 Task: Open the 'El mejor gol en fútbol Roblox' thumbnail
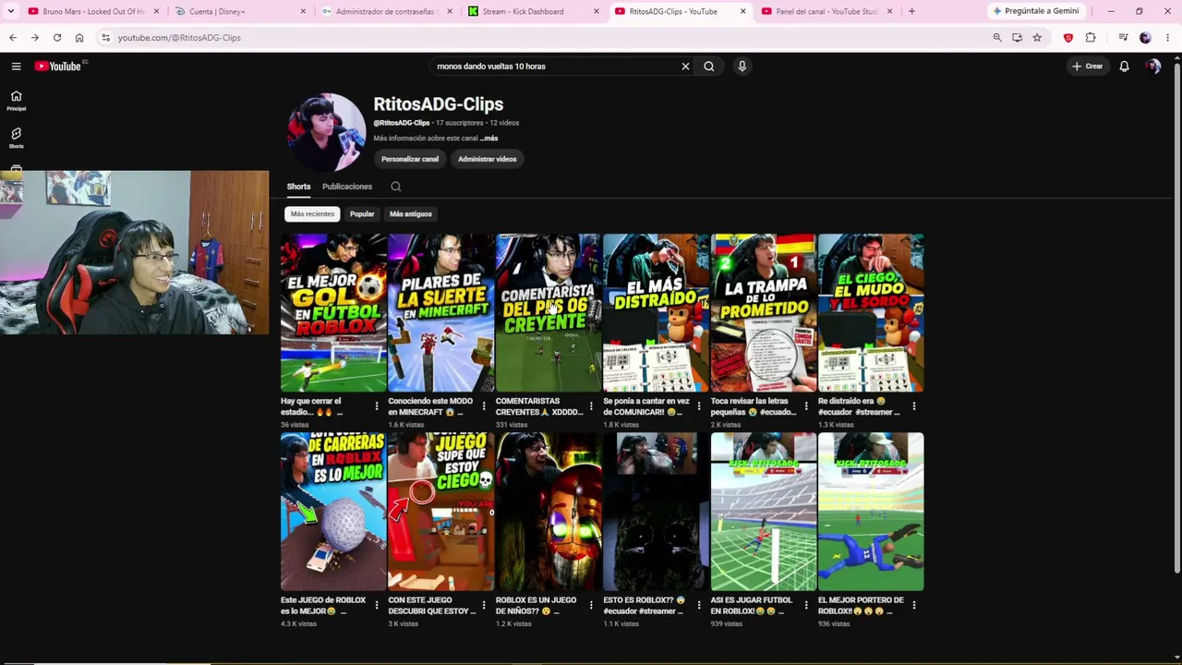(333, 313)
